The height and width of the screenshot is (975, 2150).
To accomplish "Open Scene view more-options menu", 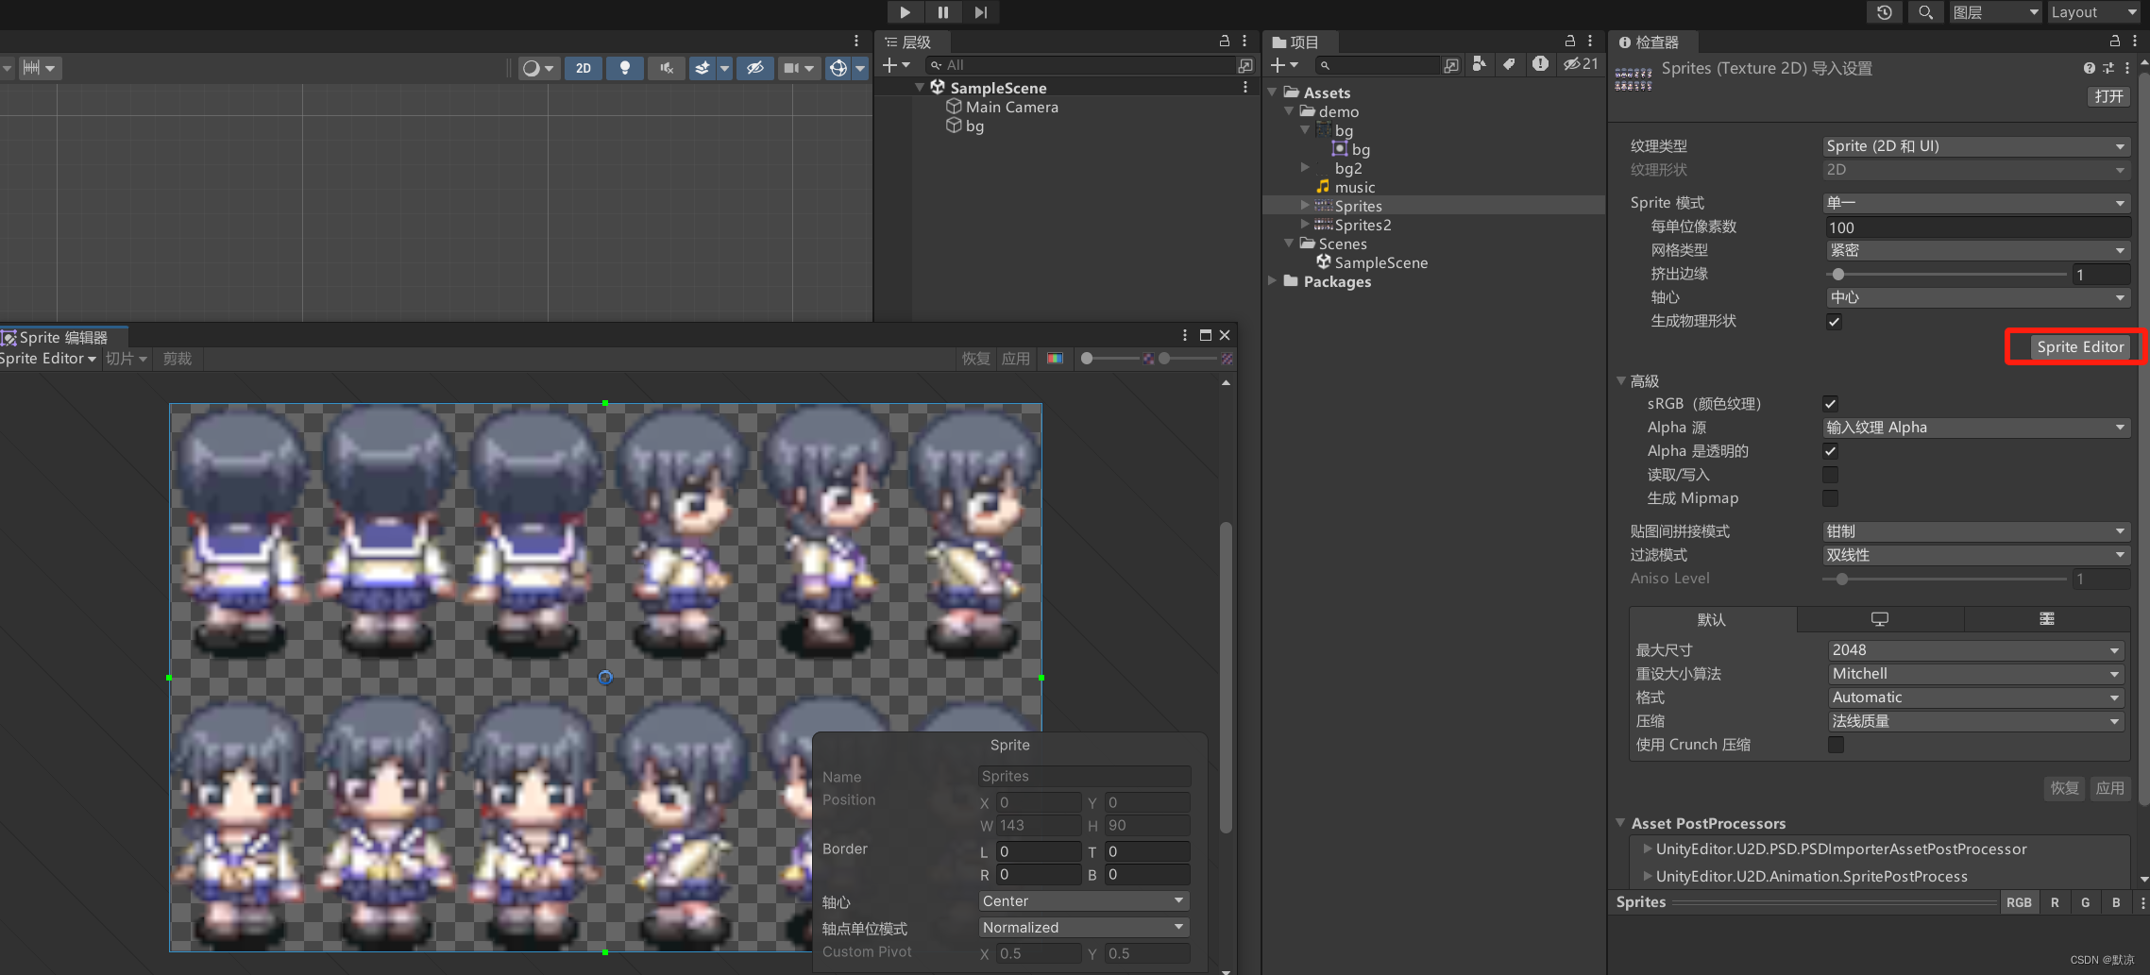I will click(x=856, y=42).
